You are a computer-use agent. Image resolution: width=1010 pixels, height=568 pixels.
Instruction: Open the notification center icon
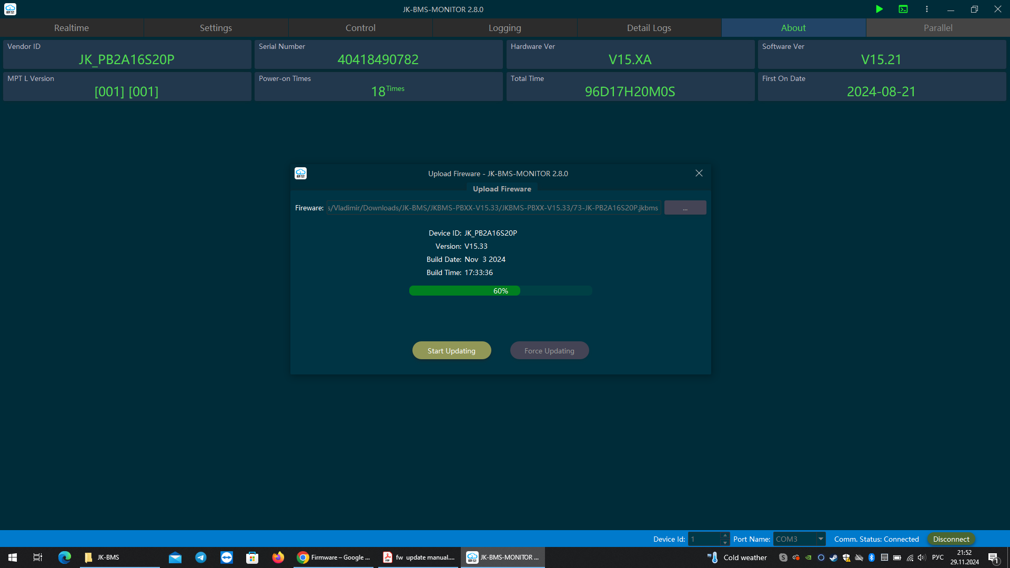(994, 557)
